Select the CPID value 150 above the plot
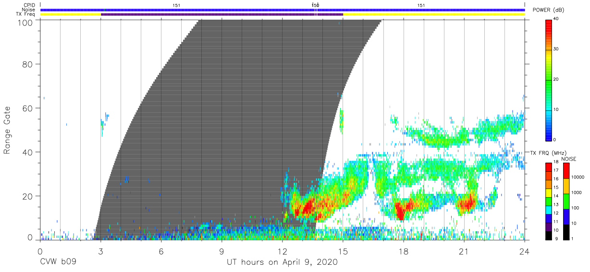Screen dimensions: 590x272 [316, 5]
